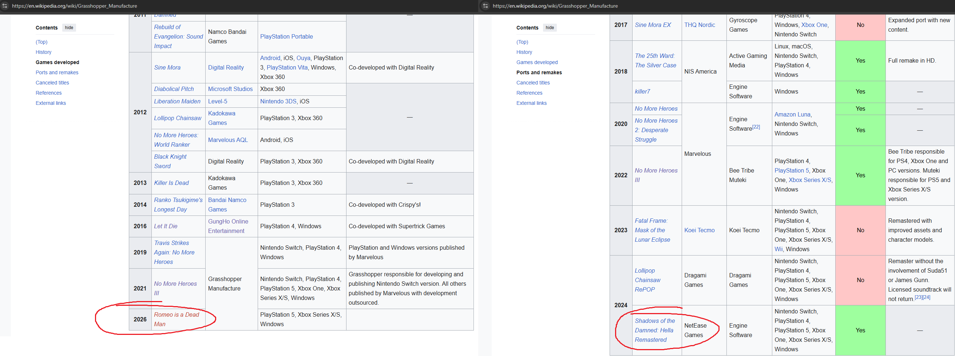The image size is (955, 356).
Task: Select Games developed in the left window contents
Action: (58, 62)
